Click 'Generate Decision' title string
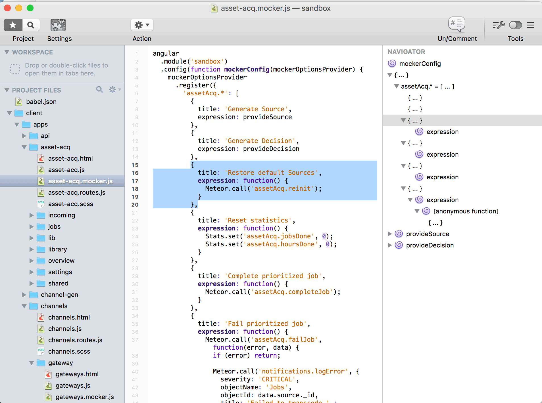This screenshot has height=403, width=542. pos(260,141)
